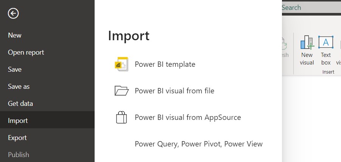Choose Power BI visual from file
This screenshot has height=162, width=341.
174,91
